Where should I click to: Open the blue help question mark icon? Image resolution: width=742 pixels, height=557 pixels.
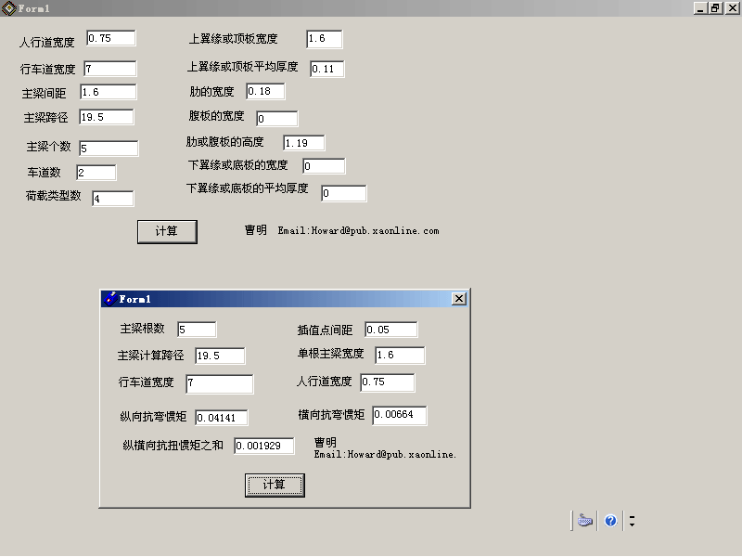610,521
